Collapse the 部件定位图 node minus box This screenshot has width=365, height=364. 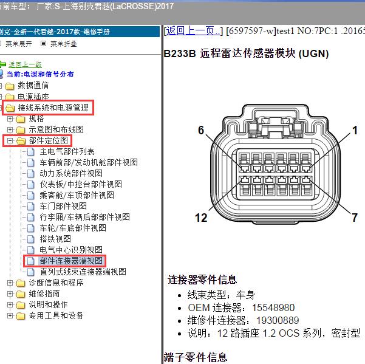click(x=10, y=140)
